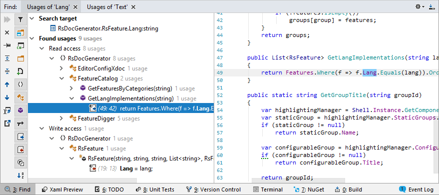The image size is (439, 195).
Task: Collapse the Search target node
Action: tap(32, 18)
